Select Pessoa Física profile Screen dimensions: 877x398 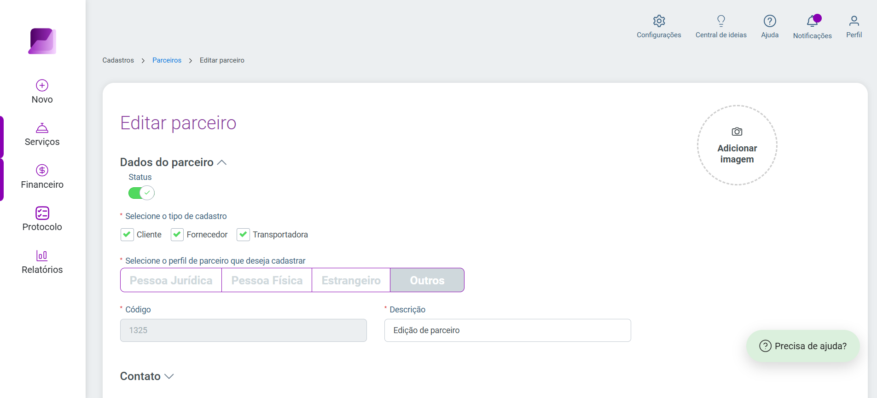(267, 280)
